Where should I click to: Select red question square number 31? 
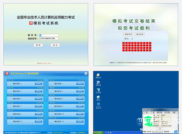coord(123,50)
